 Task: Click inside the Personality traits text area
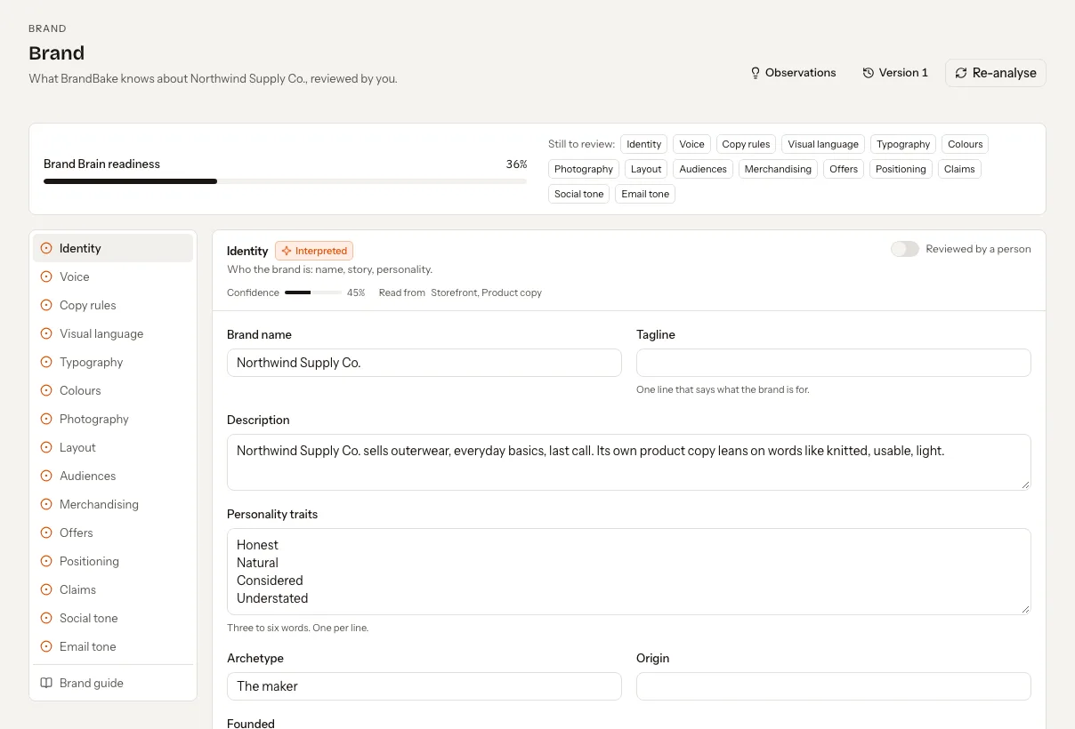click(x=629, y=572)
